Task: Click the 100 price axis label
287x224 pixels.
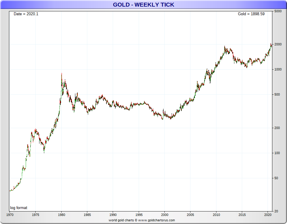Action: click(277, 153)
